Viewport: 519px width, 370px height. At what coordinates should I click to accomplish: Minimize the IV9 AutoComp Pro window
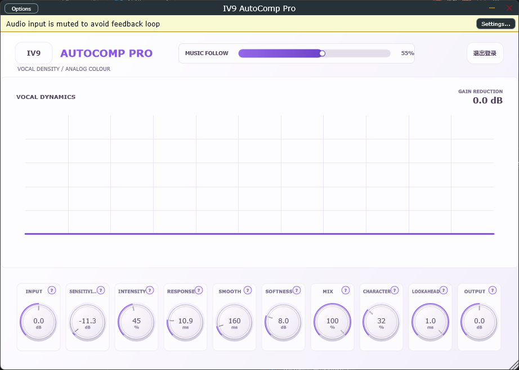tap(492, 8)
